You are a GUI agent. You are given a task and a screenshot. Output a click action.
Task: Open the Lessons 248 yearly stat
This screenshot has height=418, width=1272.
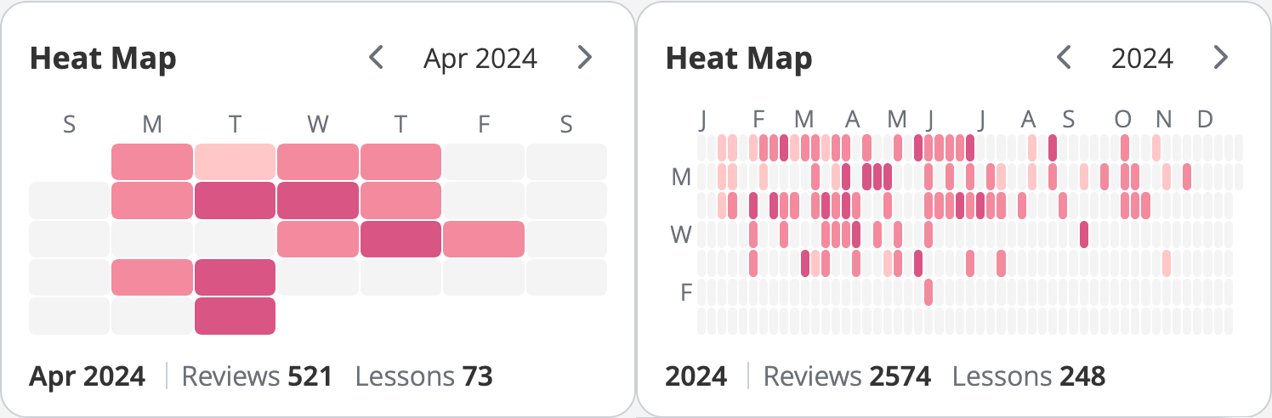pyautogui.click(x=1029, y=376)
